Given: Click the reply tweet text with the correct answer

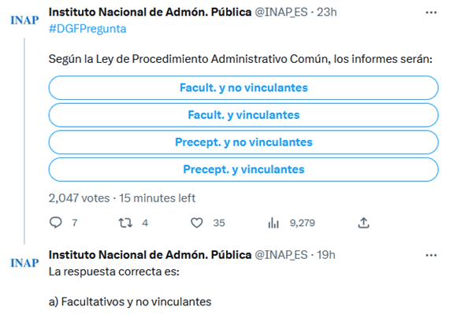Looking at the screenshot, I should pyautogui.click(x=130, y=286).
